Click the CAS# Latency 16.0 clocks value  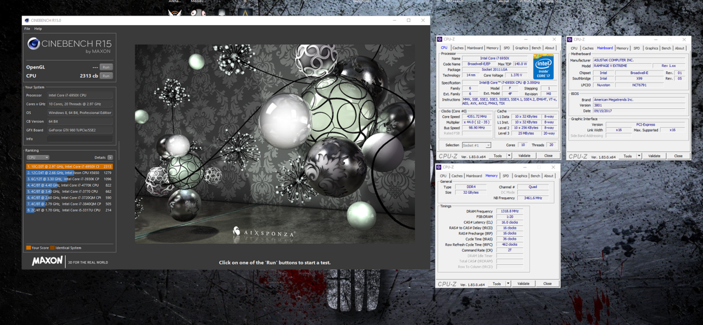coord(509,222)
